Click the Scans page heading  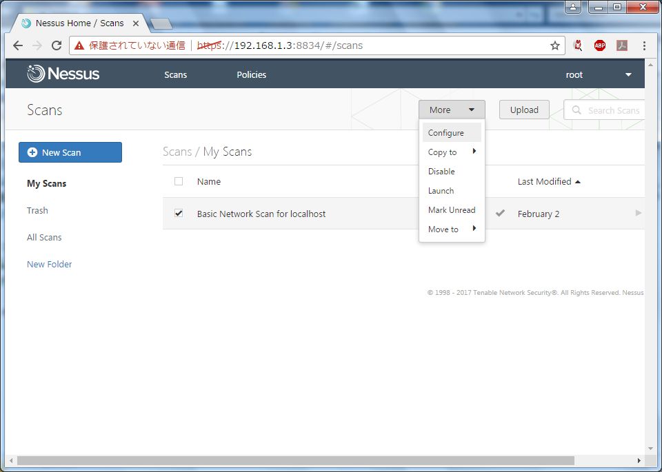[45, 110]
